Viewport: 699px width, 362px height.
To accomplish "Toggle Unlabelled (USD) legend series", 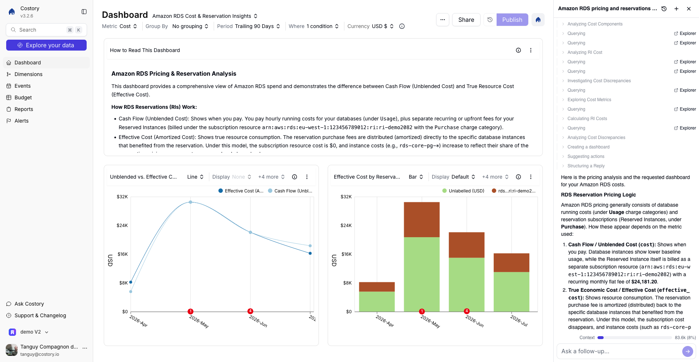I will 463,191.
